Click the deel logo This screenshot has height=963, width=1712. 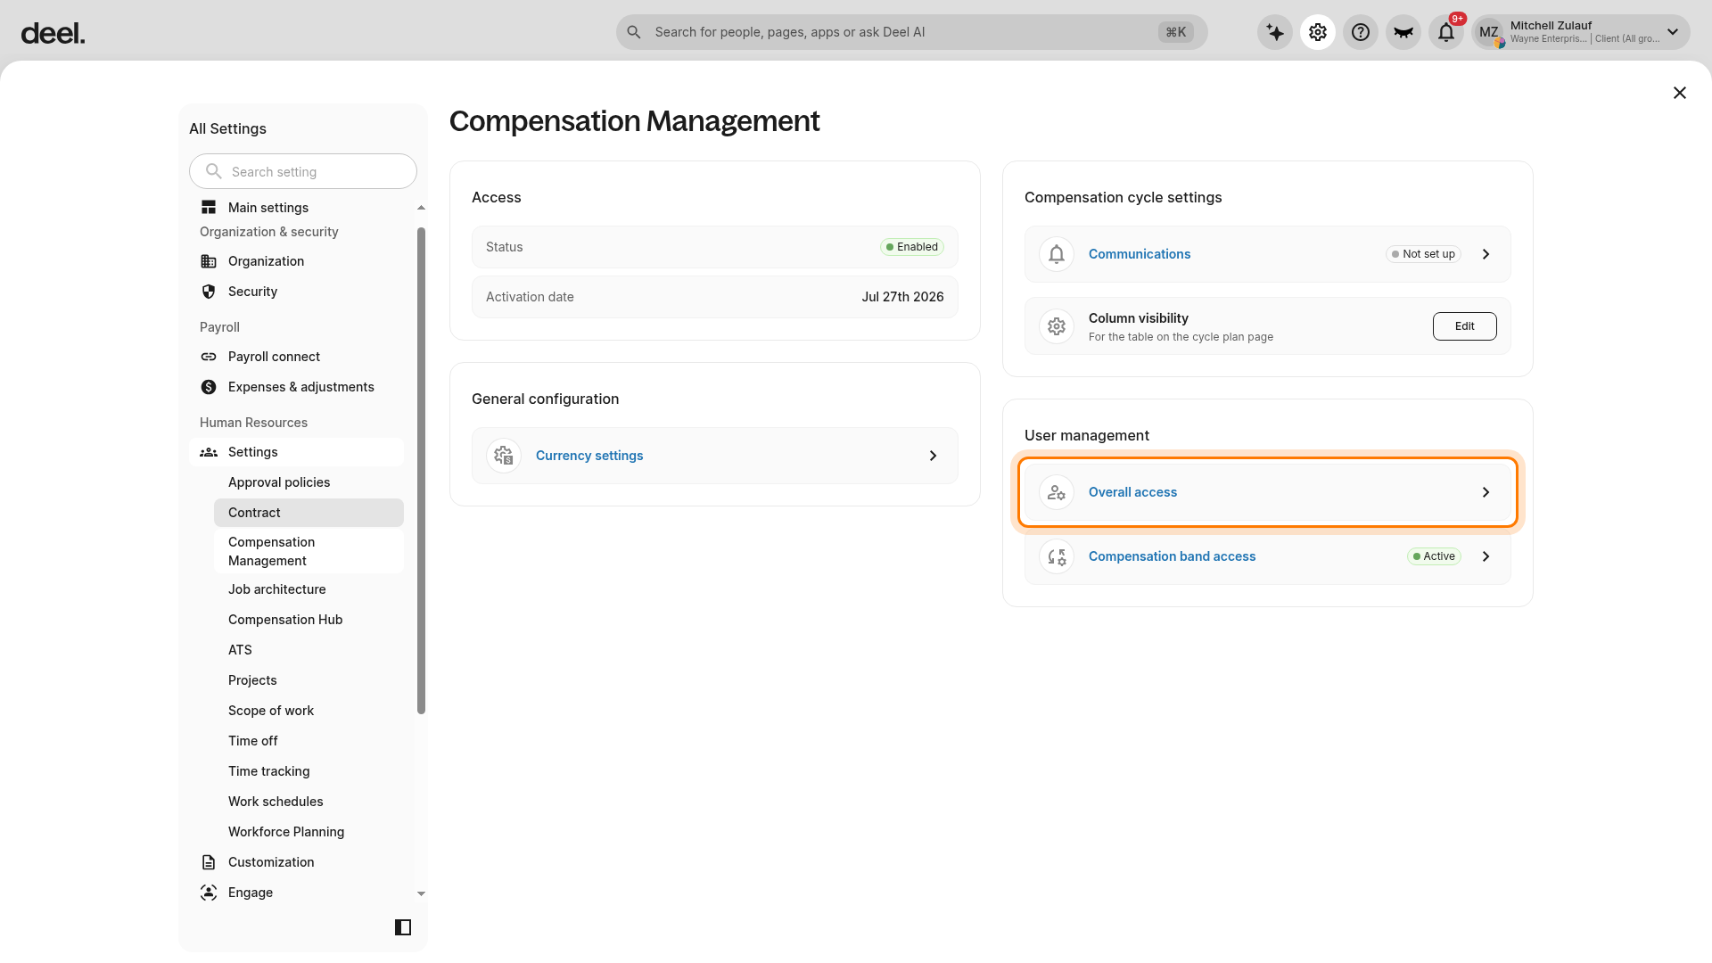point(53,34)
